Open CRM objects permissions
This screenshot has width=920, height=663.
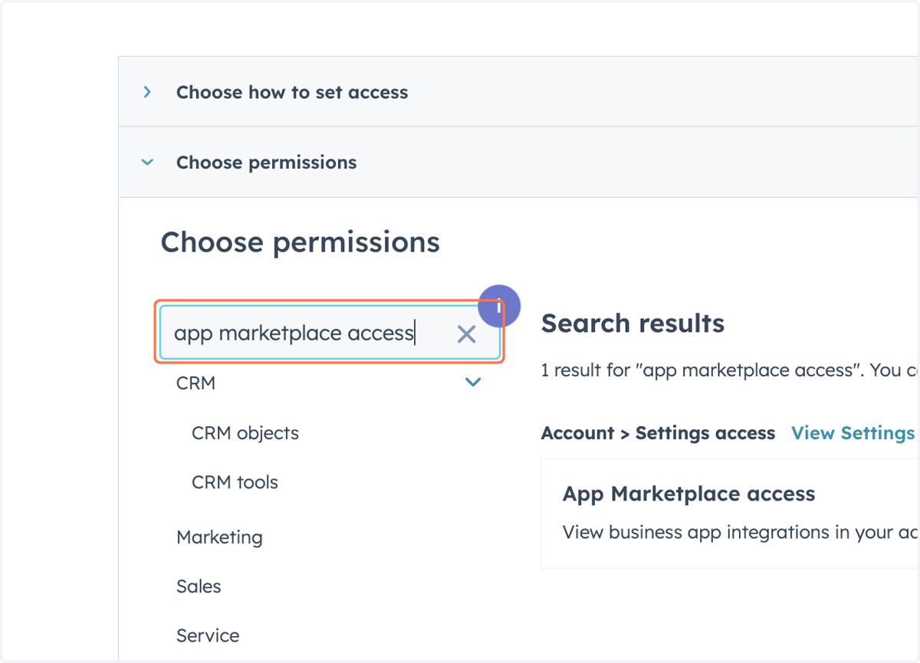pyautogui.click(x=245, y=433)
